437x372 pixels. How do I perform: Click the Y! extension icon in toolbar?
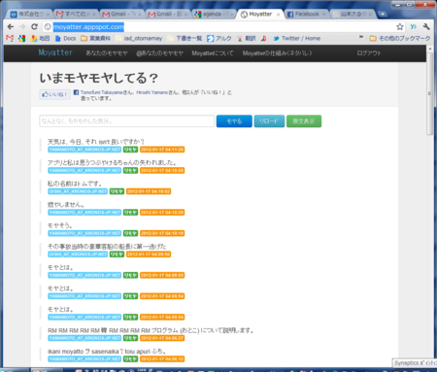(x=414, y=27)
